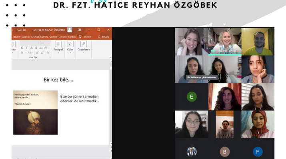This screenshot has width=286, height=159.
Task: Open the Tasarım ribbon tab
Action: point(16,37)
